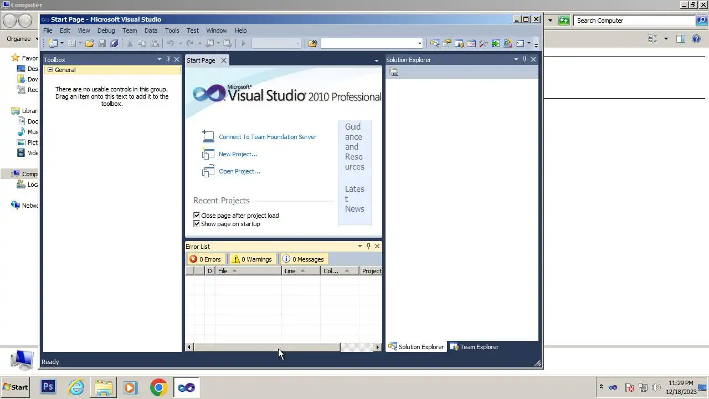Open Object Browser from the toolbar icon

[x=471, y=43]
